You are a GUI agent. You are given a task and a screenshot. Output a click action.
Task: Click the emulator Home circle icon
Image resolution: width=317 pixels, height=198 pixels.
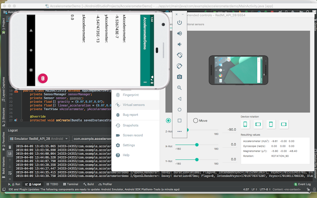pos(179,109)
